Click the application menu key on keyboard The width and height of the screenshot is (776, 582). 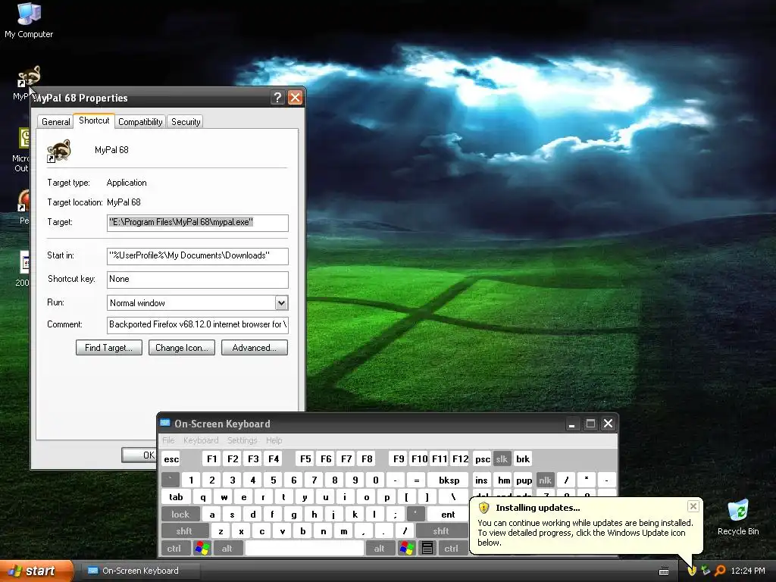click(427, 549)
